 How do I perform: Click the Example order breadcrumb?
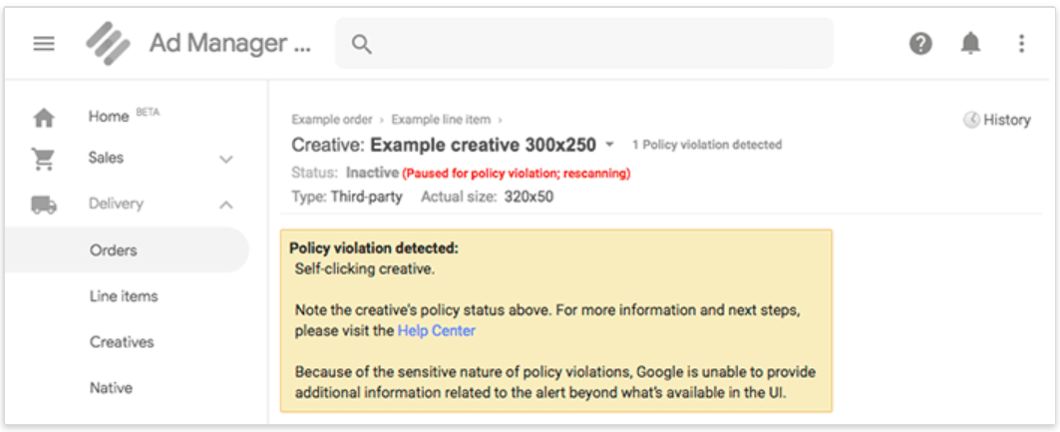pyautogui.click(x=331, y=120)
